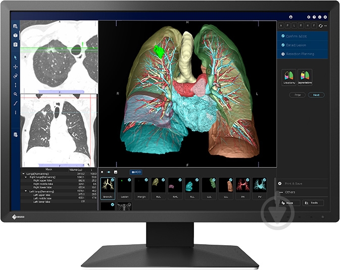This screenshot has width=340, height=270.
Task: Open the Confirm & Edit step
Action: click(303, 36)
